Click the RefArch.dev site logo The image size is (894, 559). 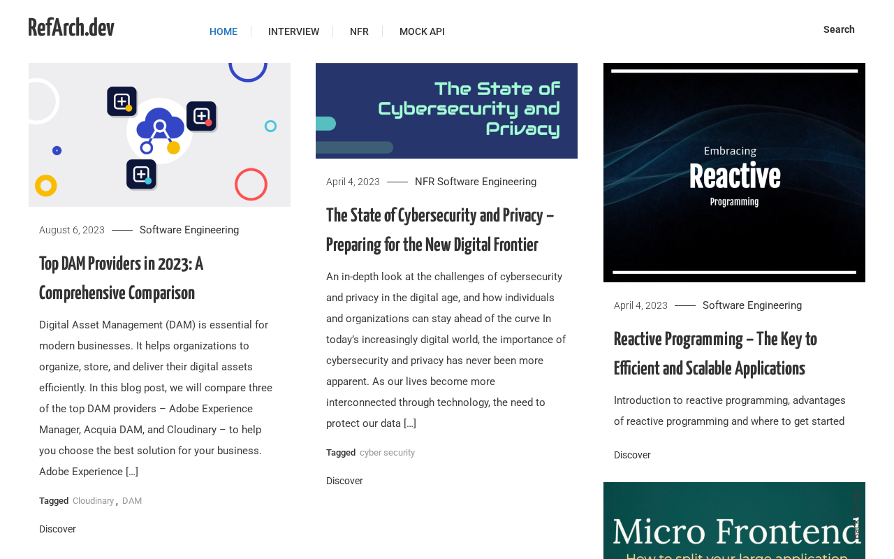(71, 28)
